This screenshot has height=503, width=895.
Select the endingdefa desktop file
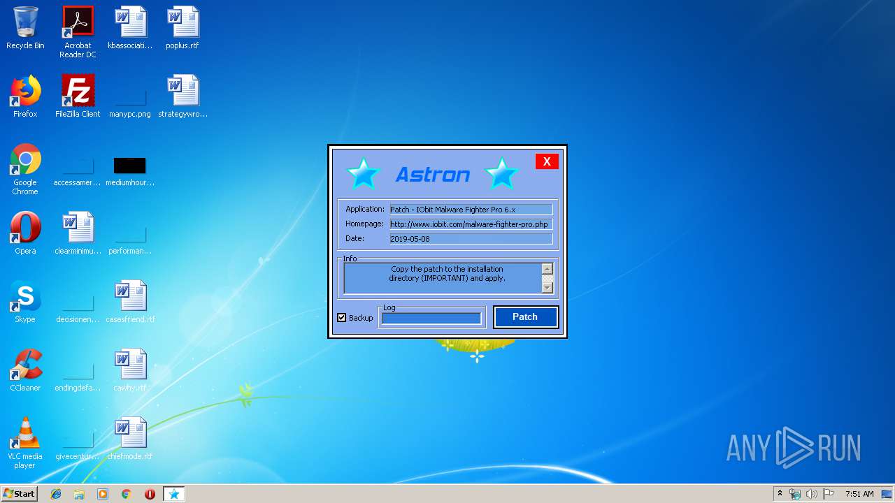tap(78, 374)
